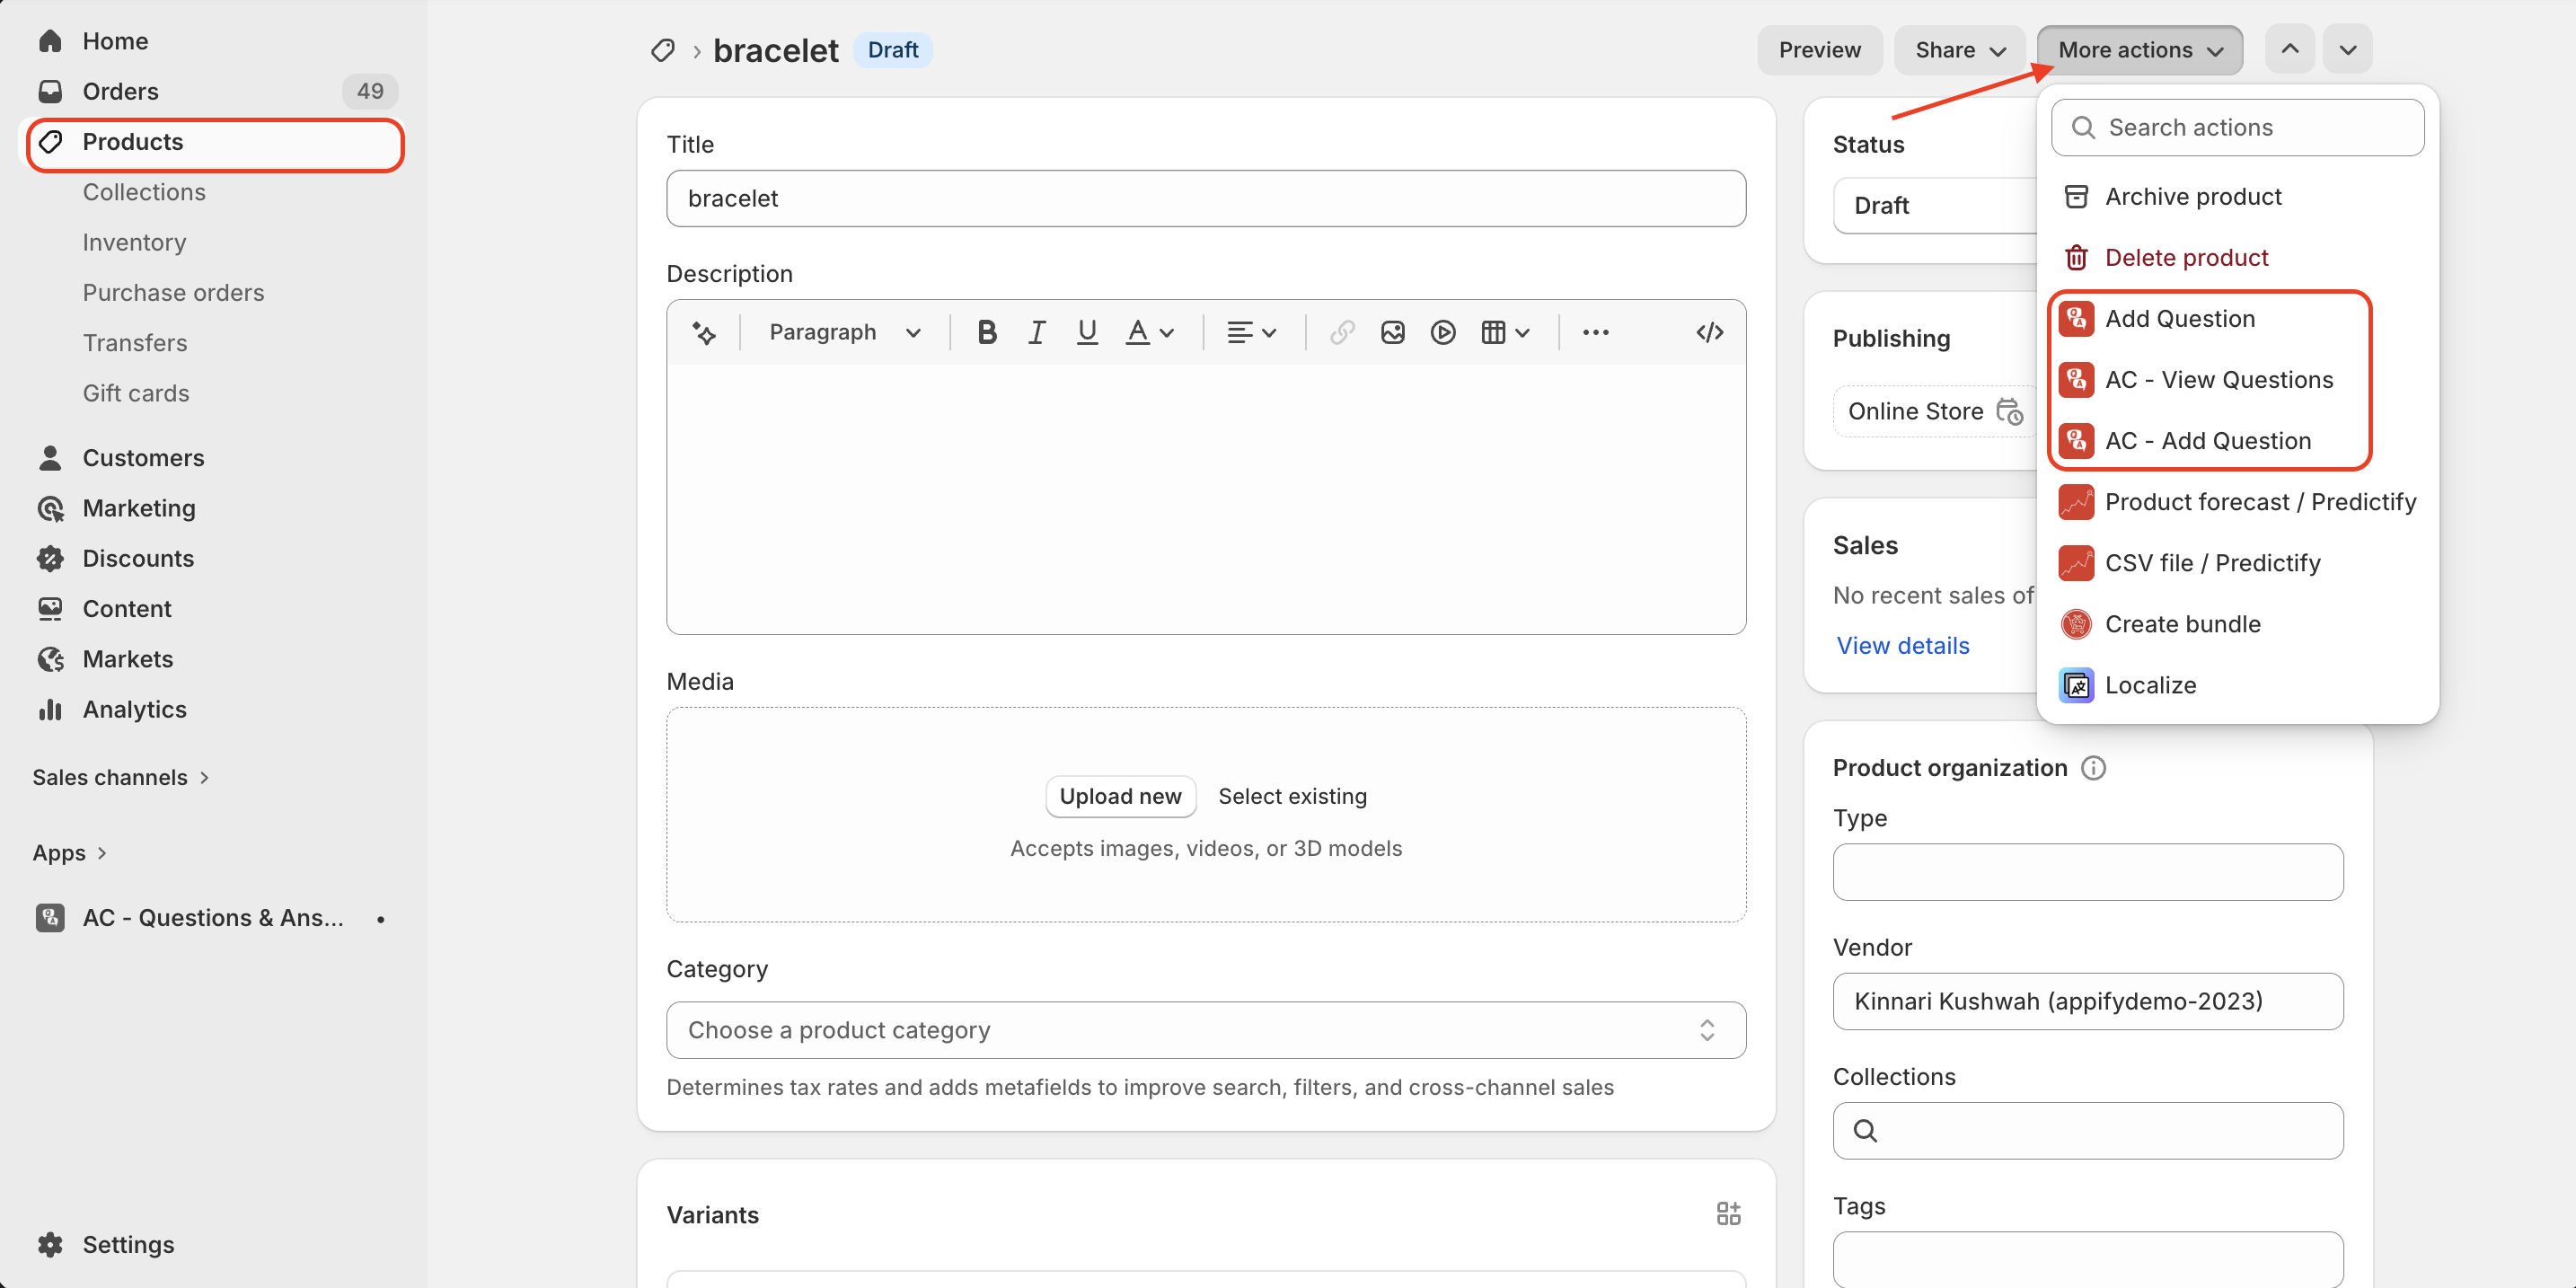Click the three-dots more formatting icon

pyautogui.click(x=1595, y=332)
